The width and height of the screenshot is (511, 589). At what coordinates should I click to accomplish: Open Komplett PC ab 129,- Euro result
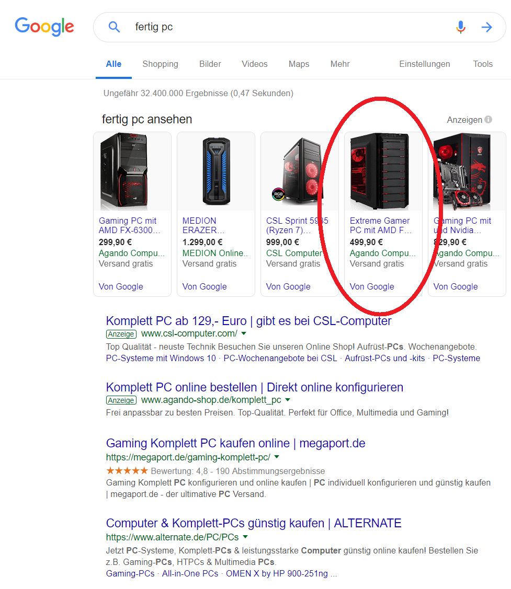248,321
